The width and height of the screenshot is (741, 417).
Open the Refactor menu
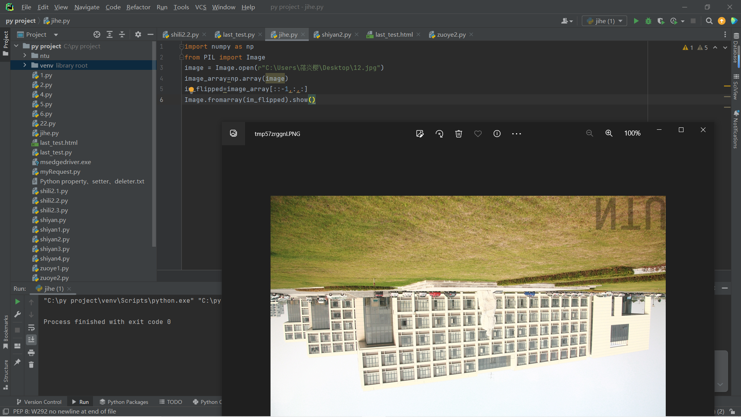point(138,7)
